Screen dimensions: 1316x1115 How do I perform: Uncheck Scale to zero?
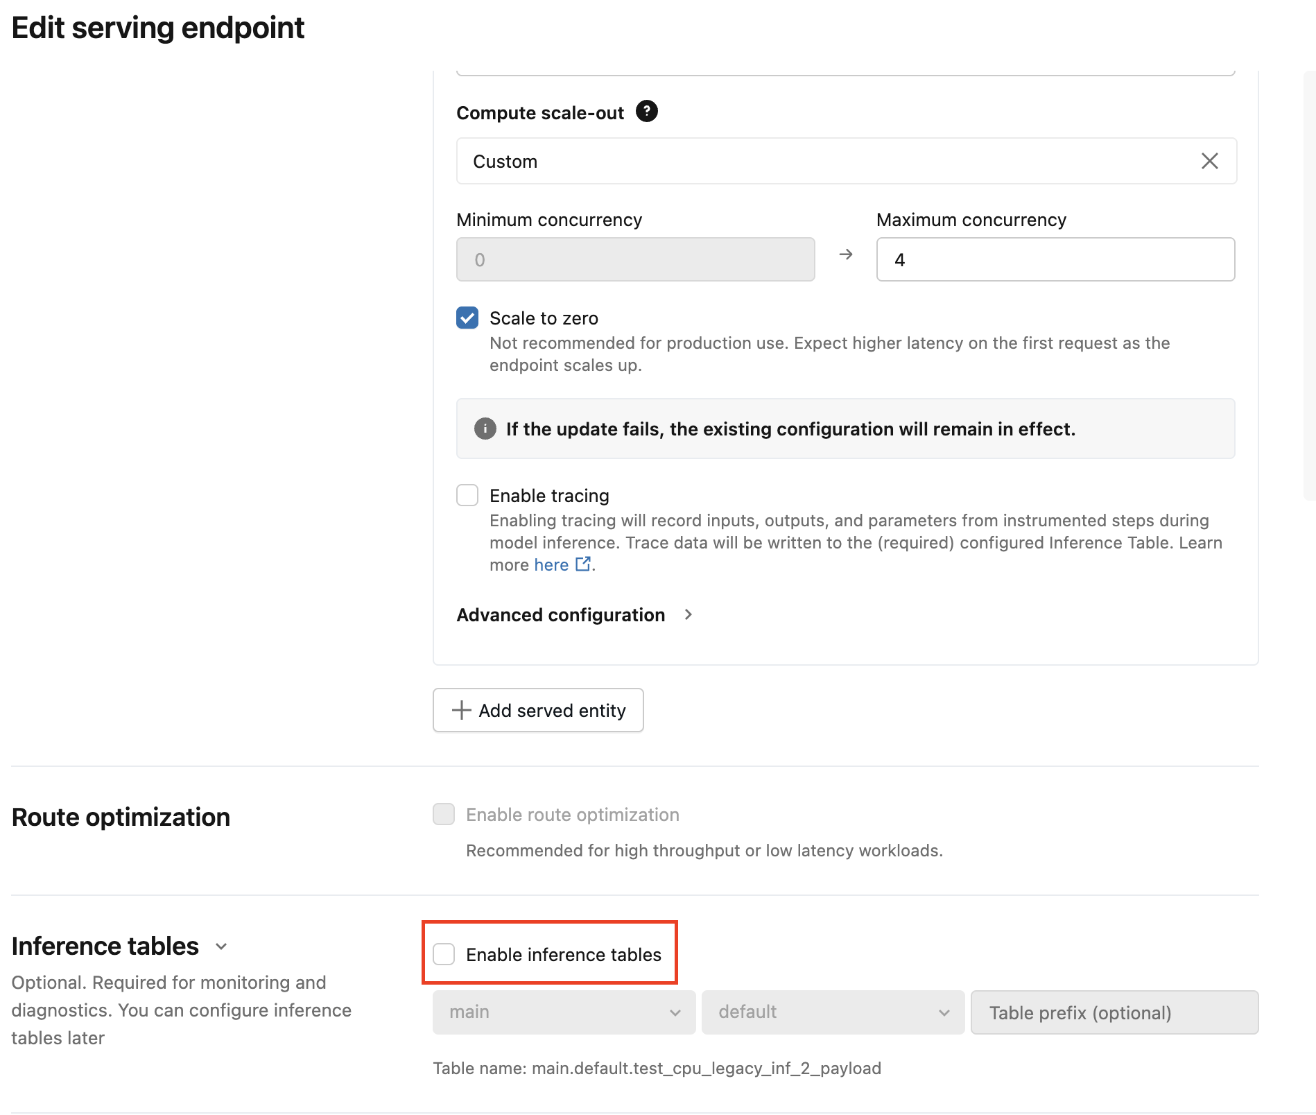point(467,318)
